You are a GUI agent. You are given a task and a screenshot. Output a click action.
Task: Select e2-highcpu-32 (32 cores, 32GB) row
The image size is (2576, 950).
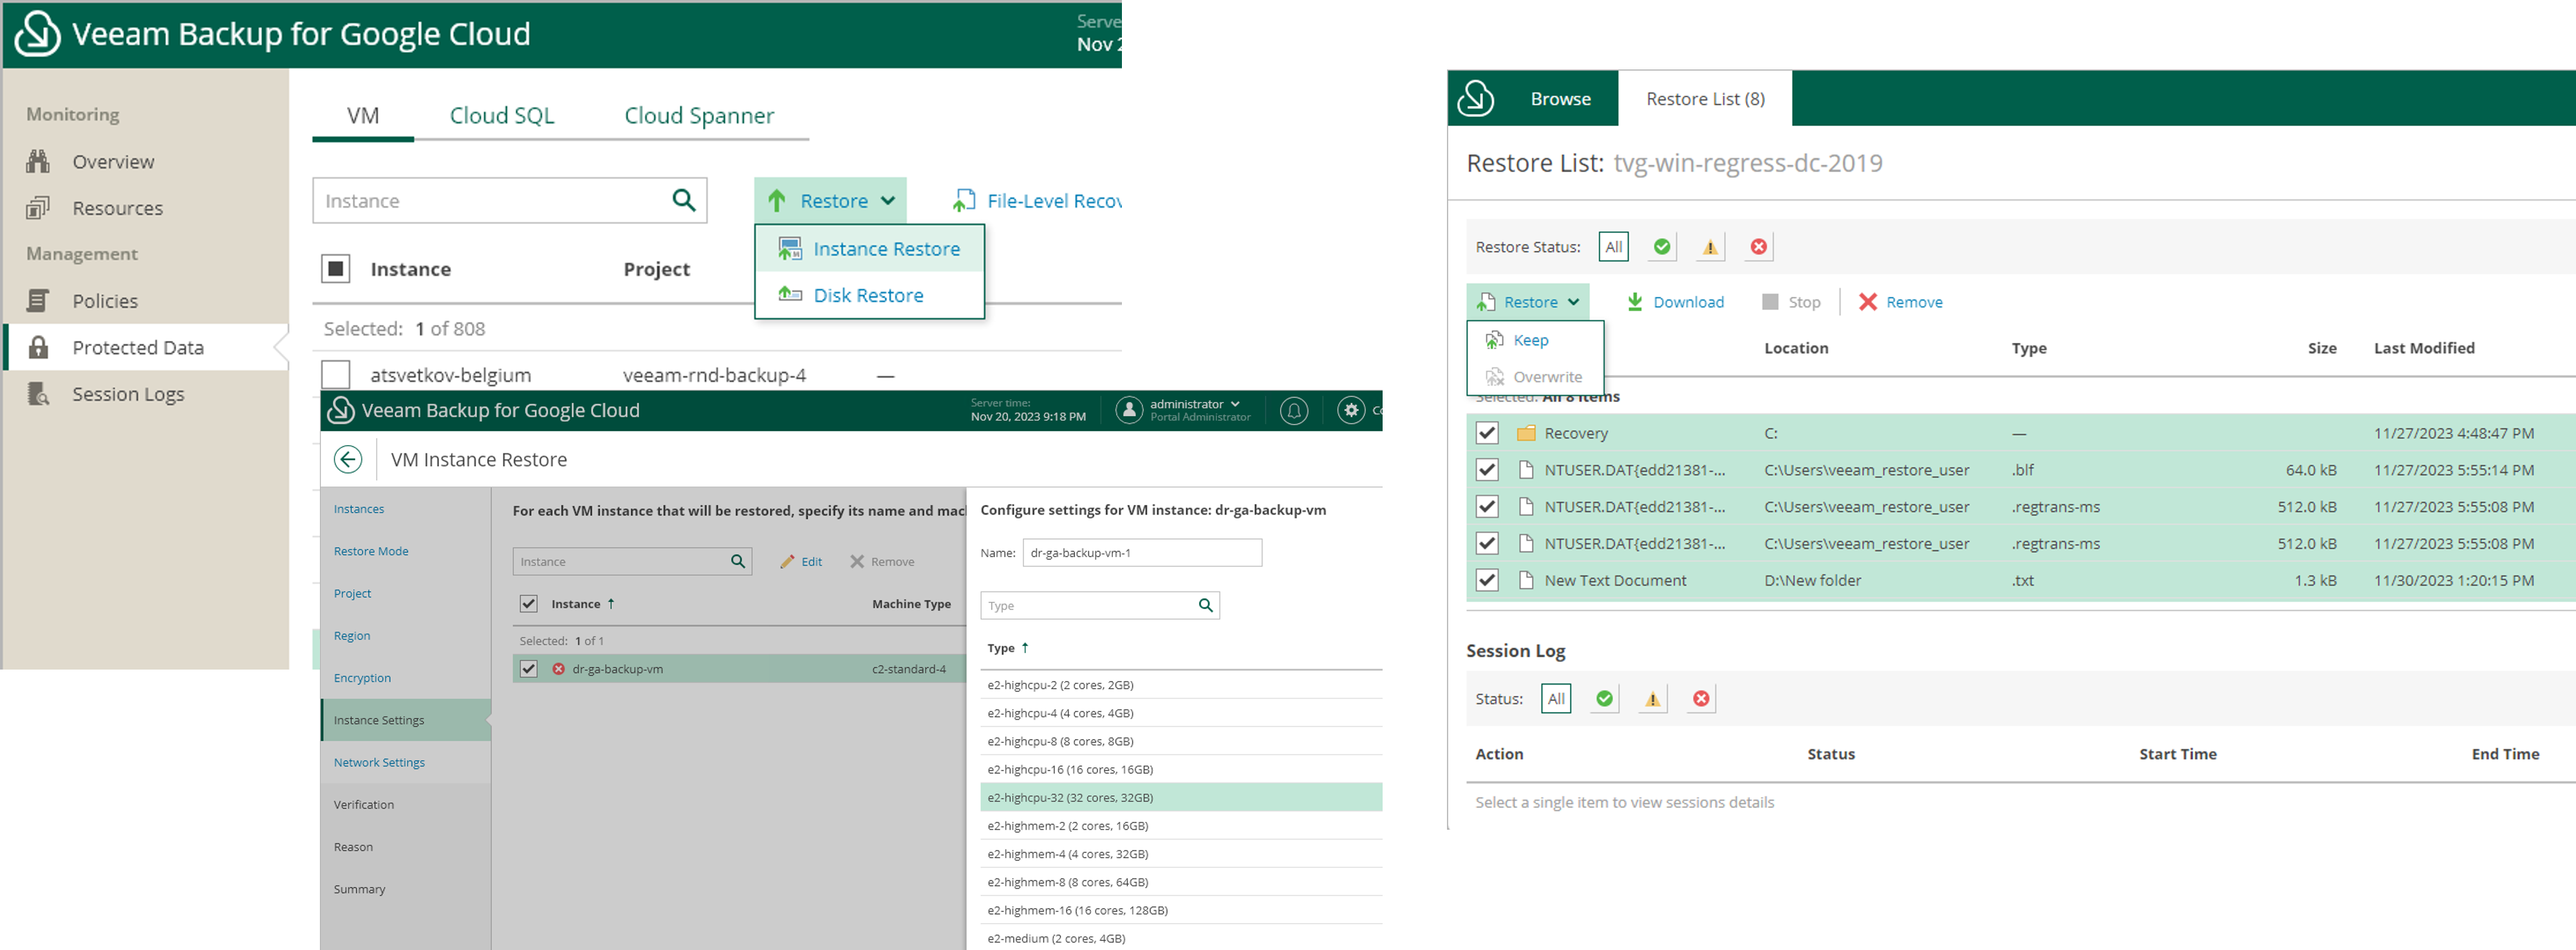click(1181, 797)
